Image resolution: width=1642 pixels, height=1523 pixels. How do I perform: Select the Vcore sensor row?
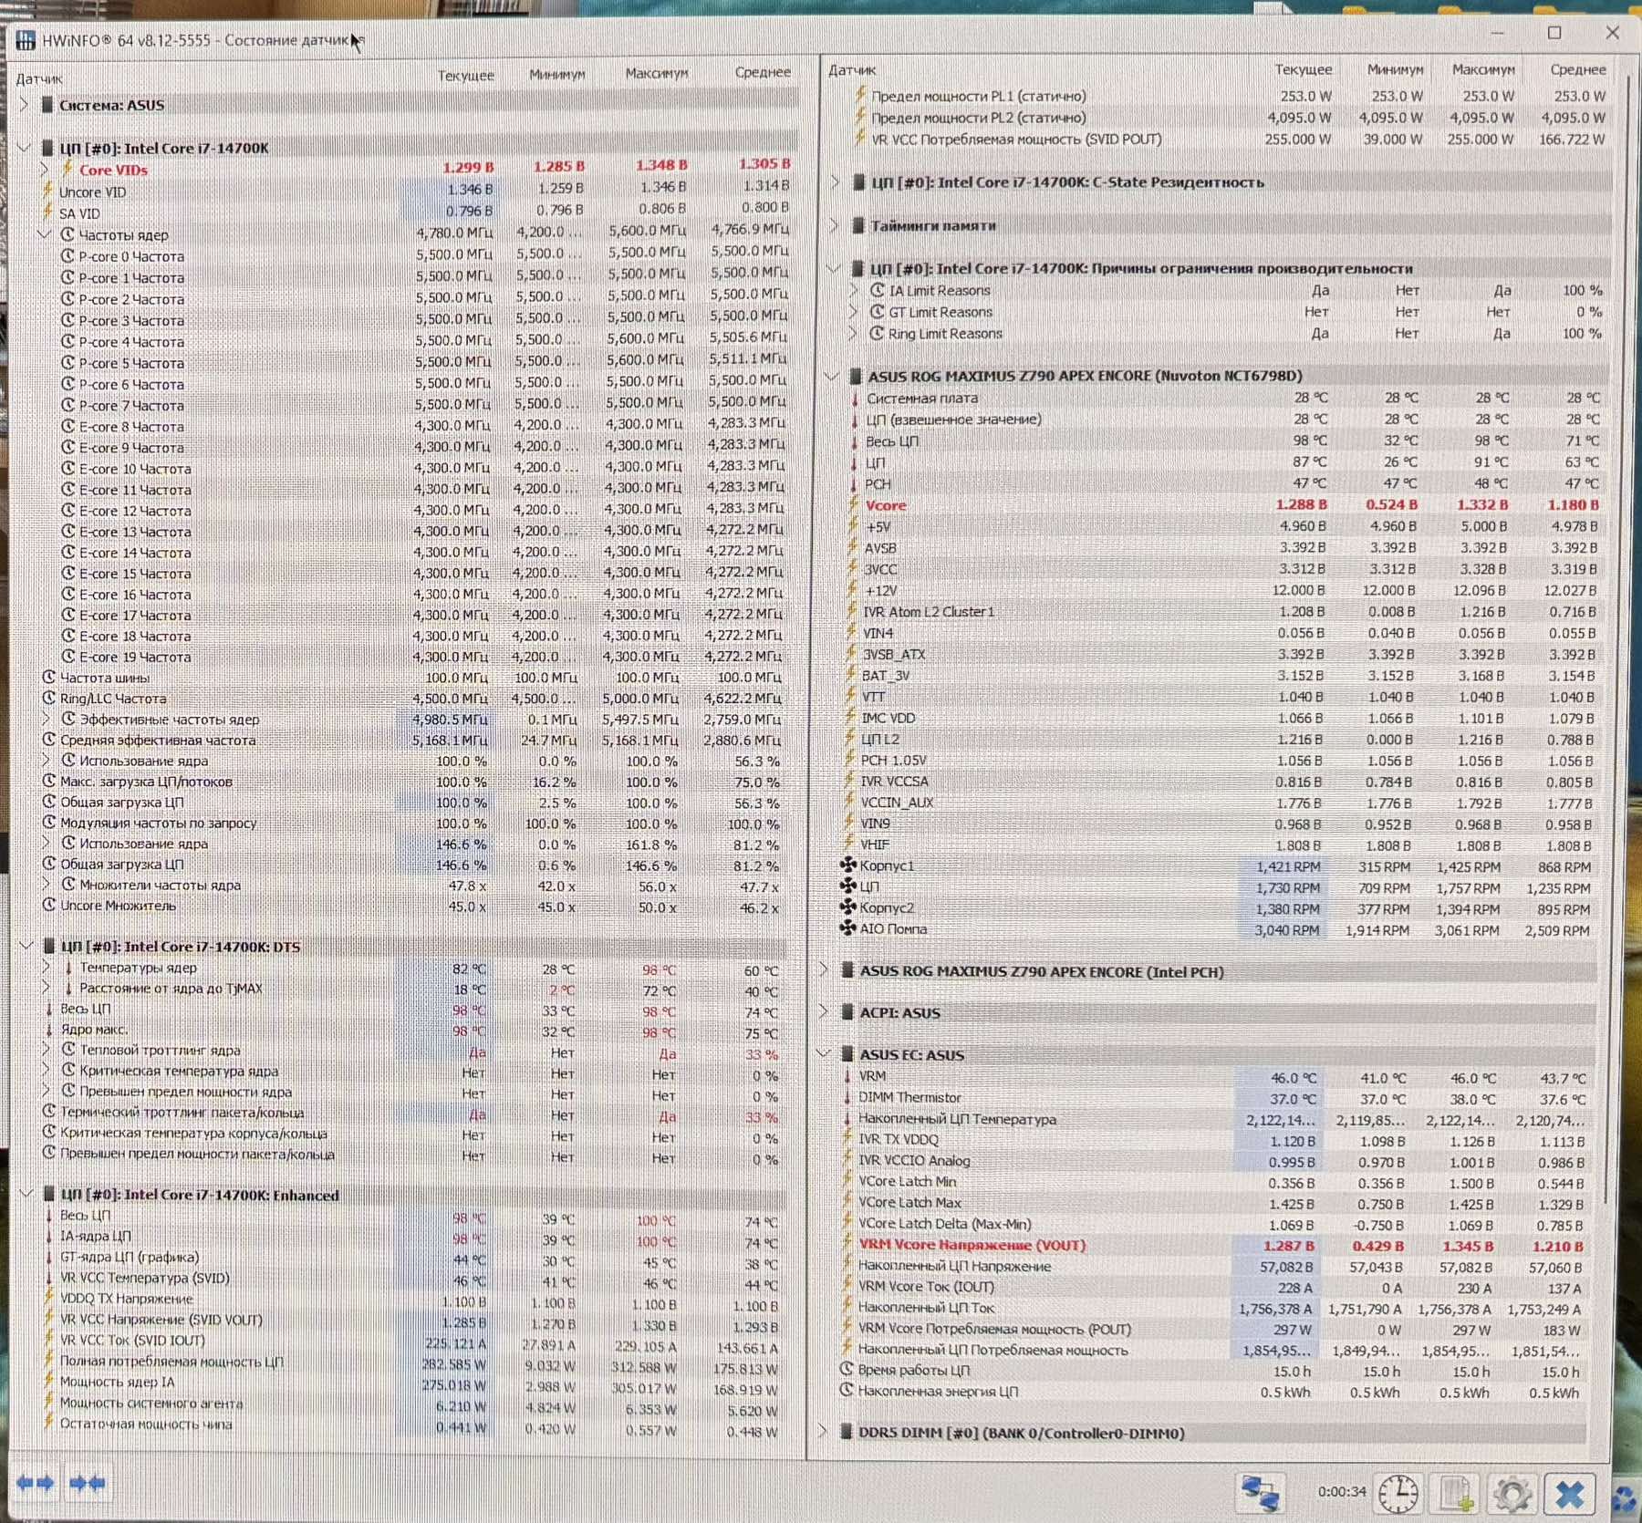pos(1222,505)
